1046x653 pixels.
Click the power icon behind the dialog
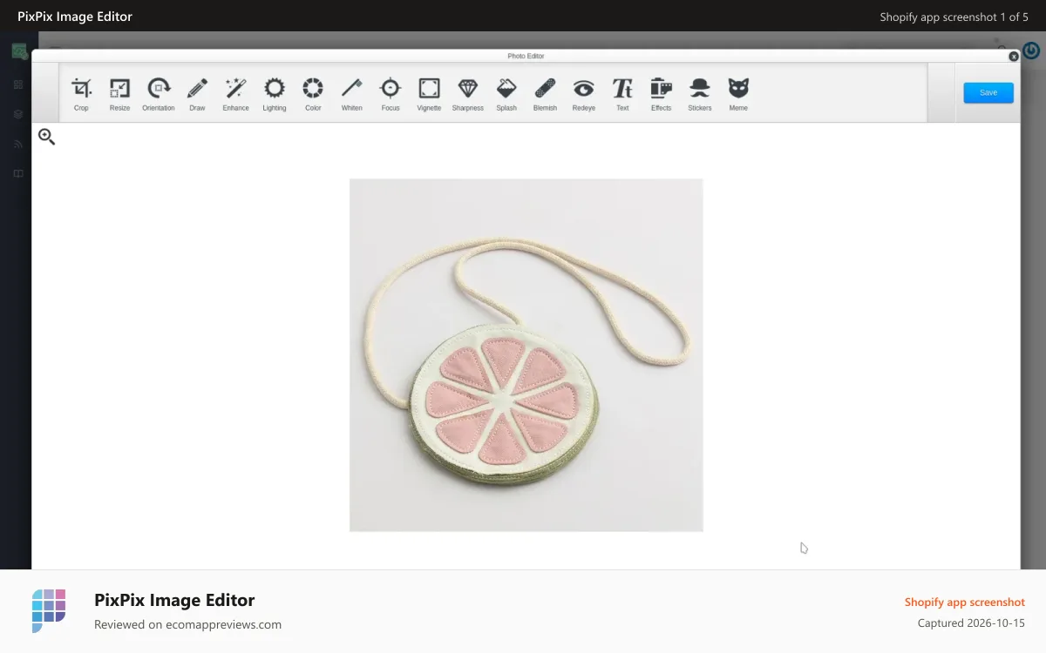pyautogui.click(x=1031, y=50)
